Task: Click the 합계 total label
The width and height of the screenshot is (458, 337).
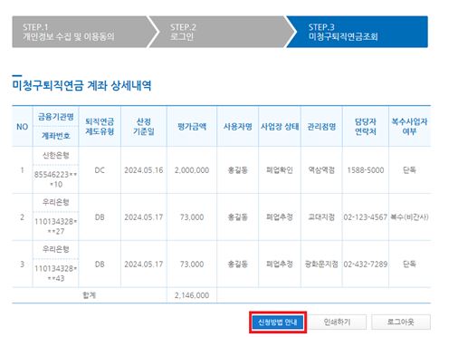Action: tap(90, 295)
